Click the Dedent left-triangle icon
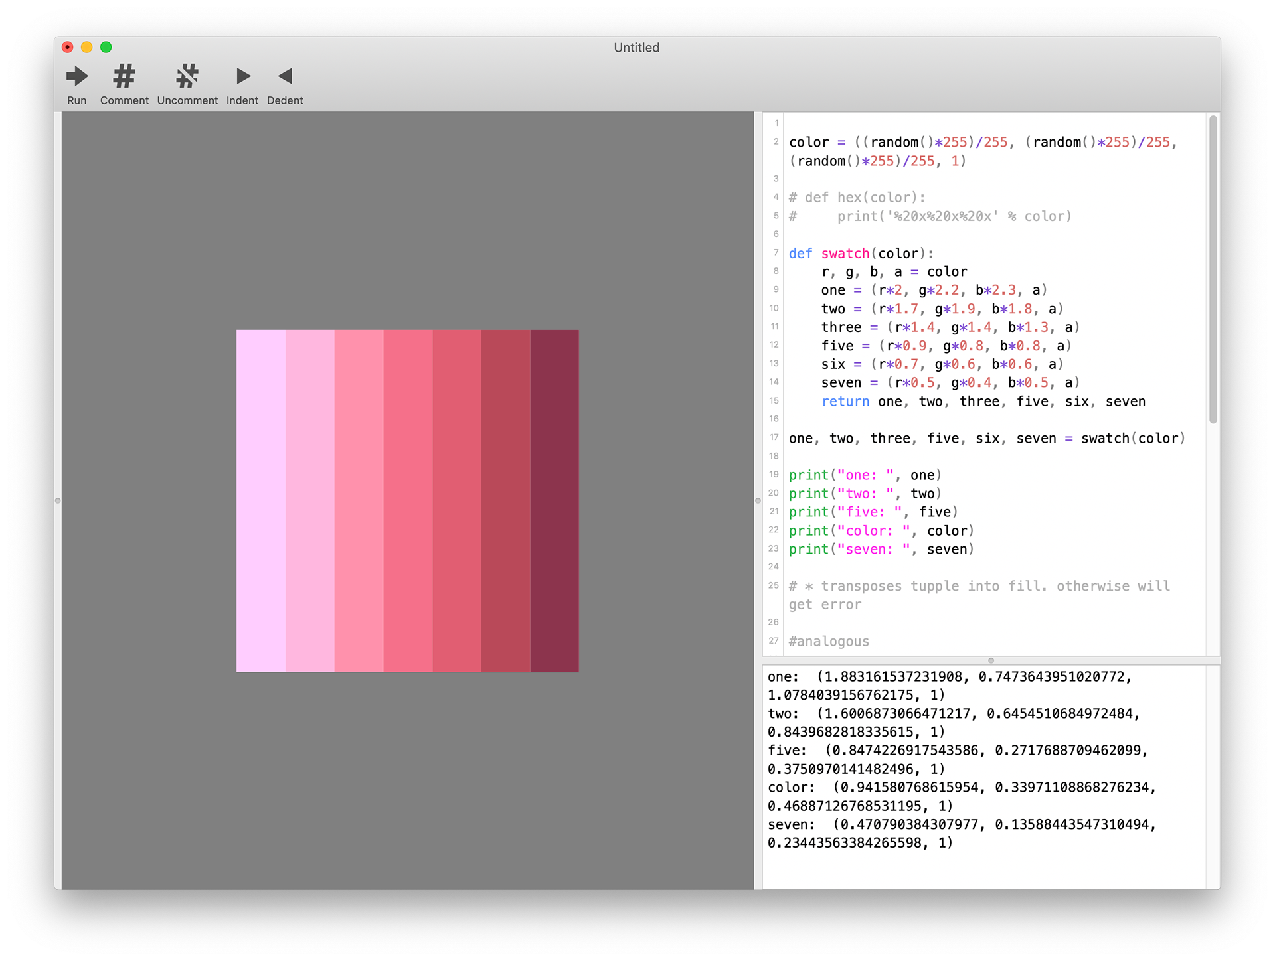The width and height of the screenshot is (1275, 961). [285, 76]
